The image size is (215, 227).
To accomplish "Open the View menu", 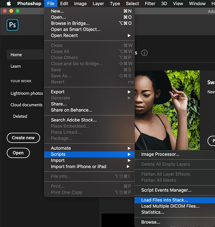I will point(178,3).
